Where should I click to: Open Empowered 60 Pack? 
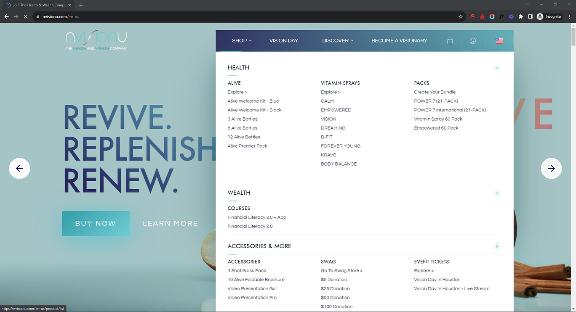click(436, 128)
